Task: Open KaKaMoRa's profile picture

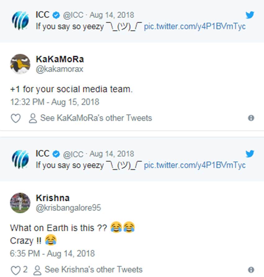Action: 20,64
